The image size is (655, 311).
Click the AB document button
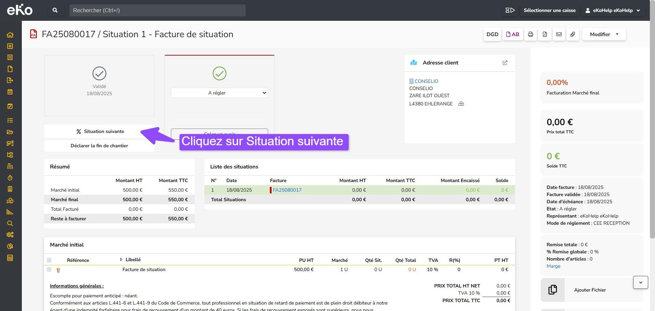(x=512, y=34)
